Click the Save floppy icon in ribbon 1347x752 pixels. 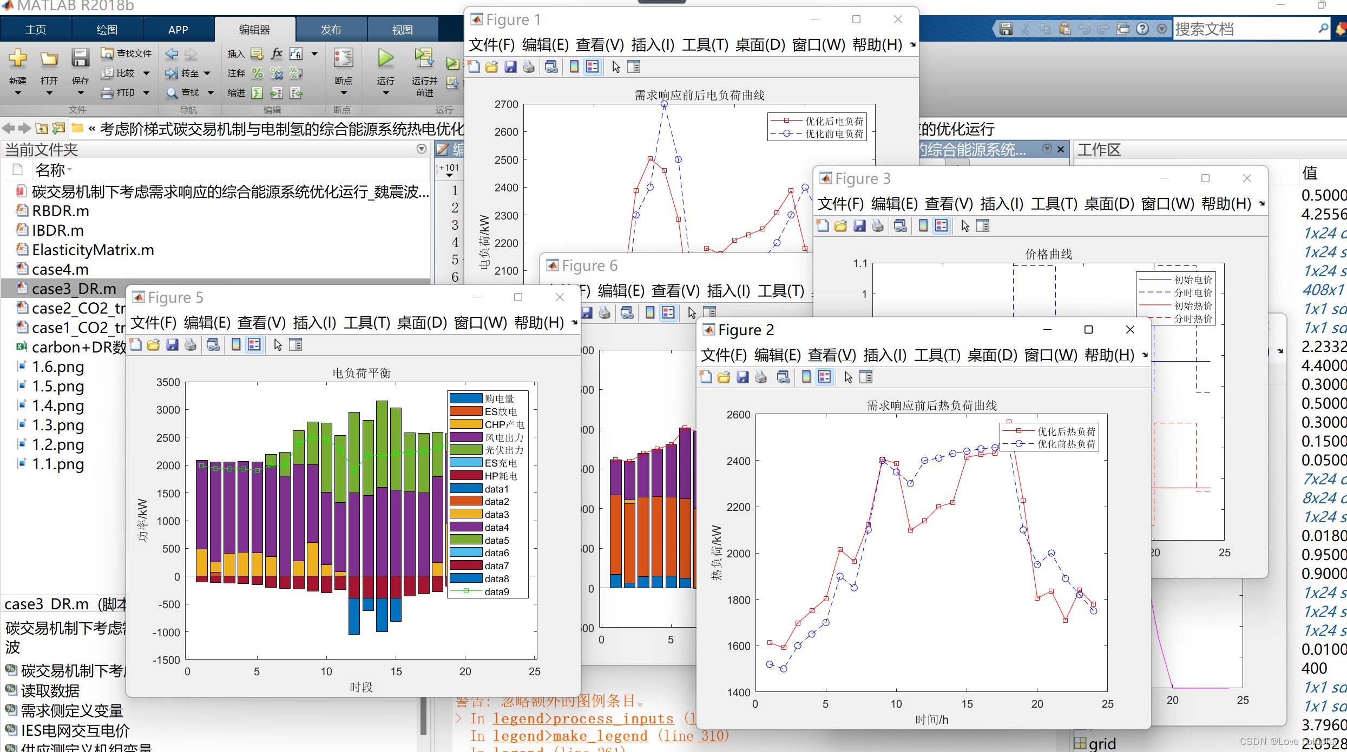pyautogui.click(x=80, y=58)
